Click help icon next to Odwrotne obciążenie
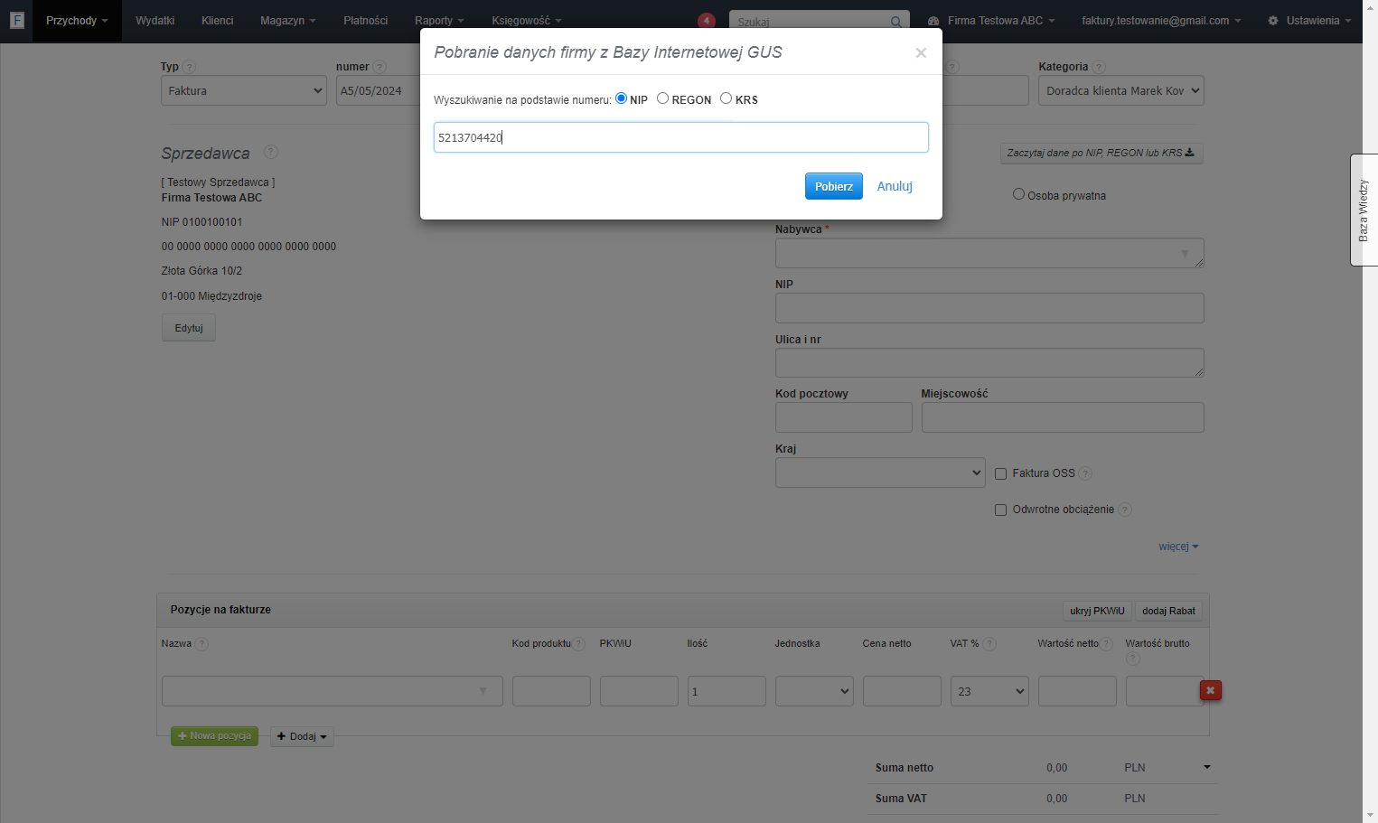 [x=1125, y=510]
